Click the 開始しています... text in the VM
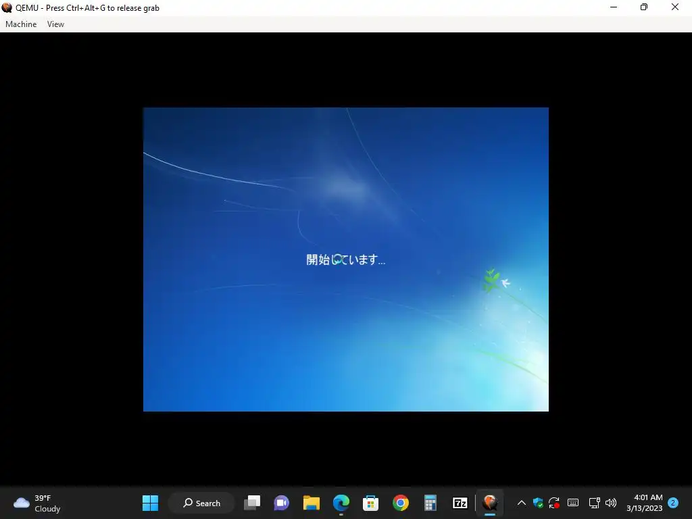 click(345, 259)
